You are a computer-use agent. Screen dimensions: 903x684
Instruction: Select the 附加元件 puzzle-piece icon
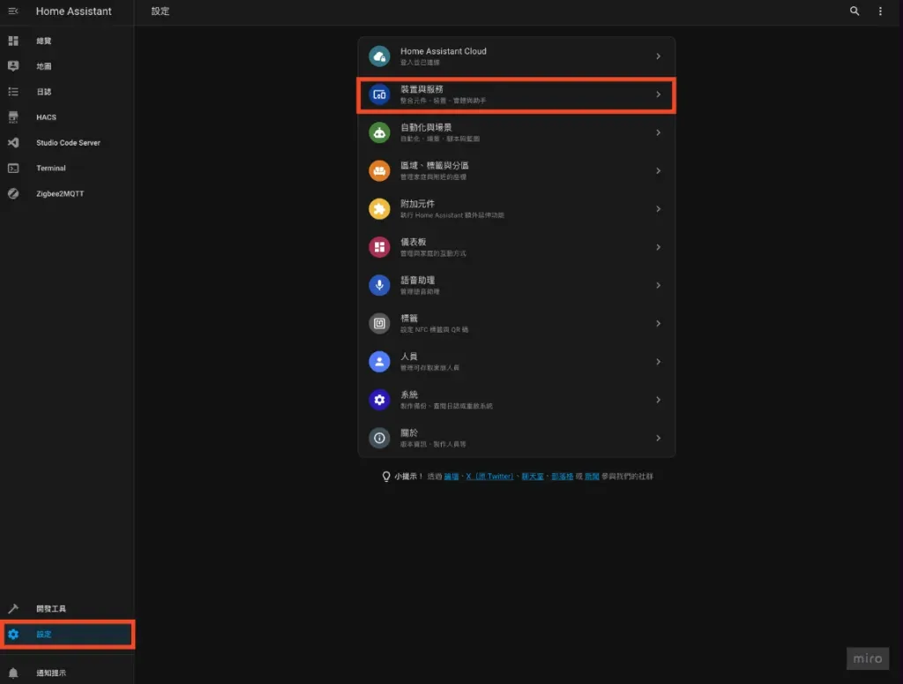click(379, 208)
